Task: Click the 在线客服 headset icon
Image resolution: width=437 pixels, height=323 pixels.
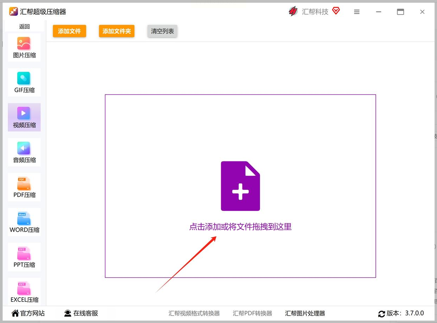Action: tap(68, 313)
